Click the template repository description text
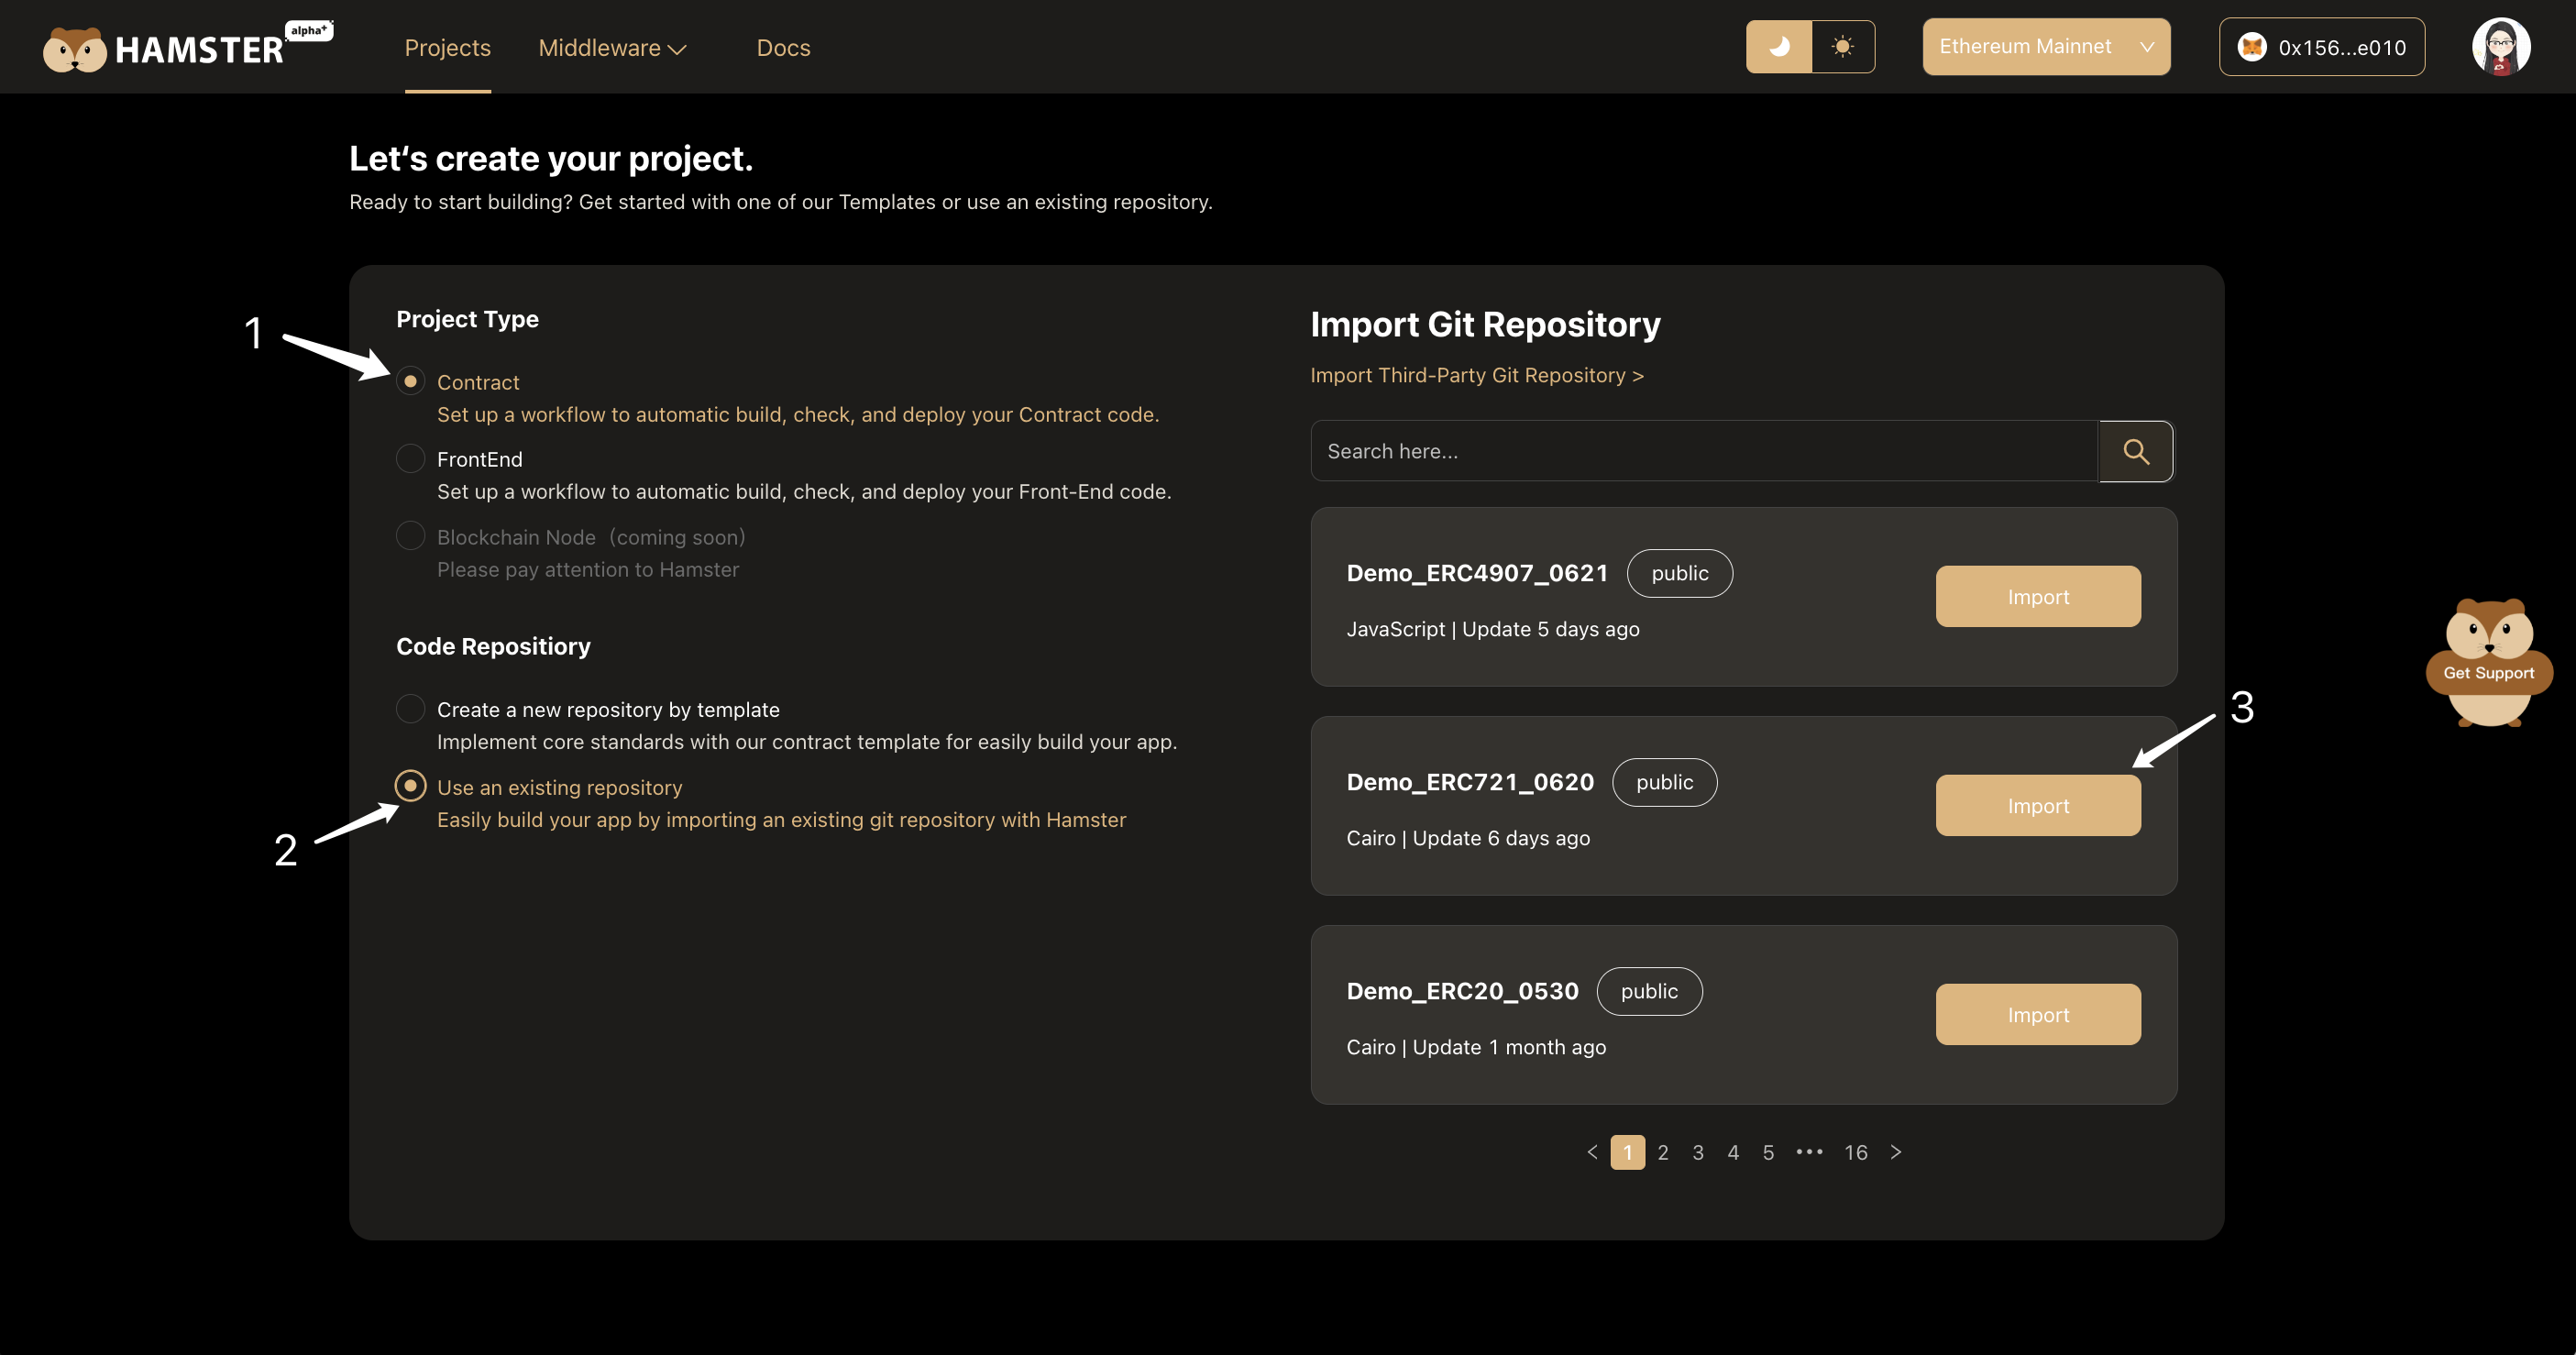 tap(807, 742)
